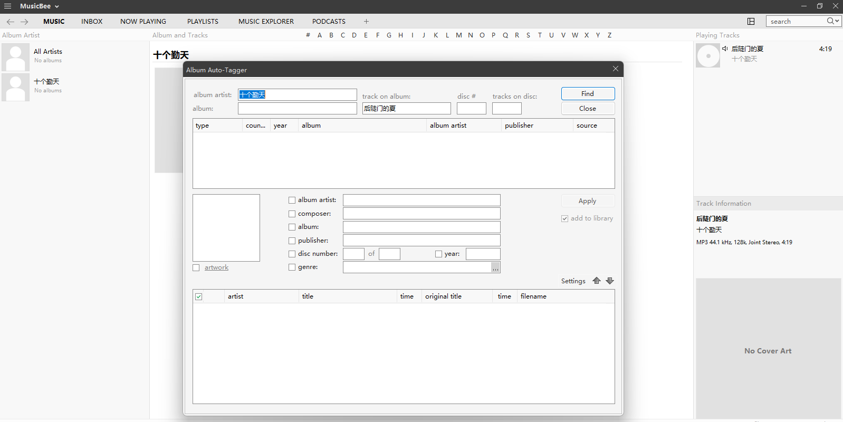This screenshot has height=422, width=843.
Task: Open the genre picker ellipsis button
Action: coord(495,268)
